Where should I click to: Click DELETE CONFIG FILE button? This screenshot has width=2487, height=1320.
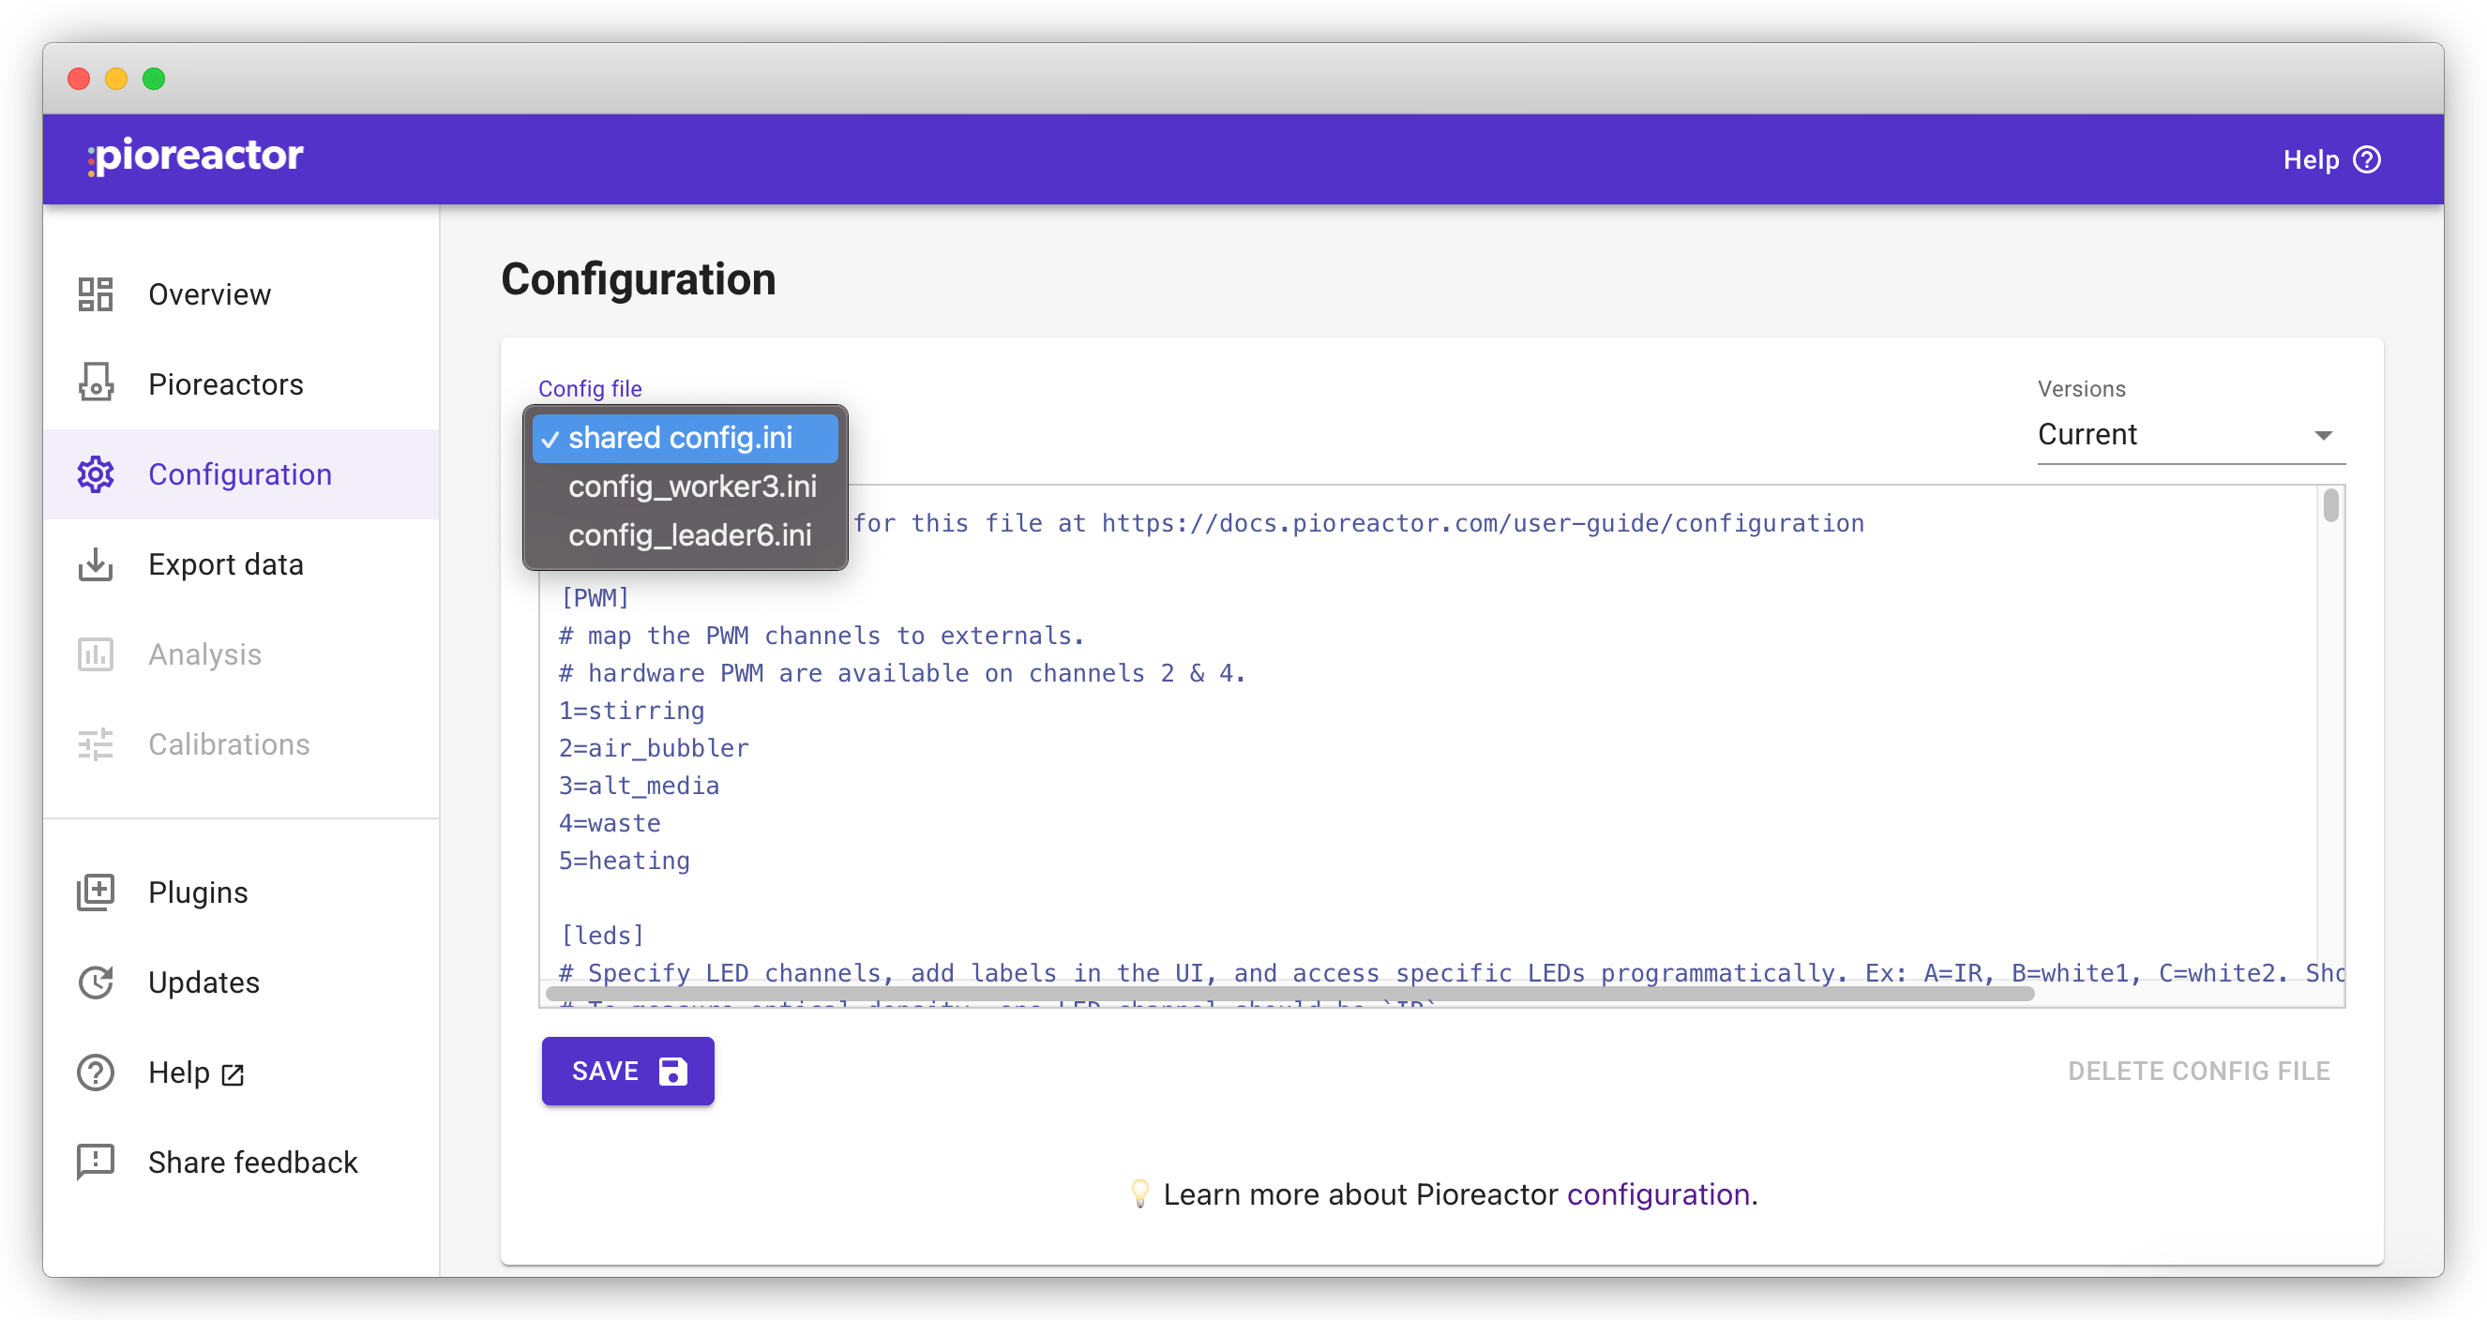[x=2199, y=1069]
